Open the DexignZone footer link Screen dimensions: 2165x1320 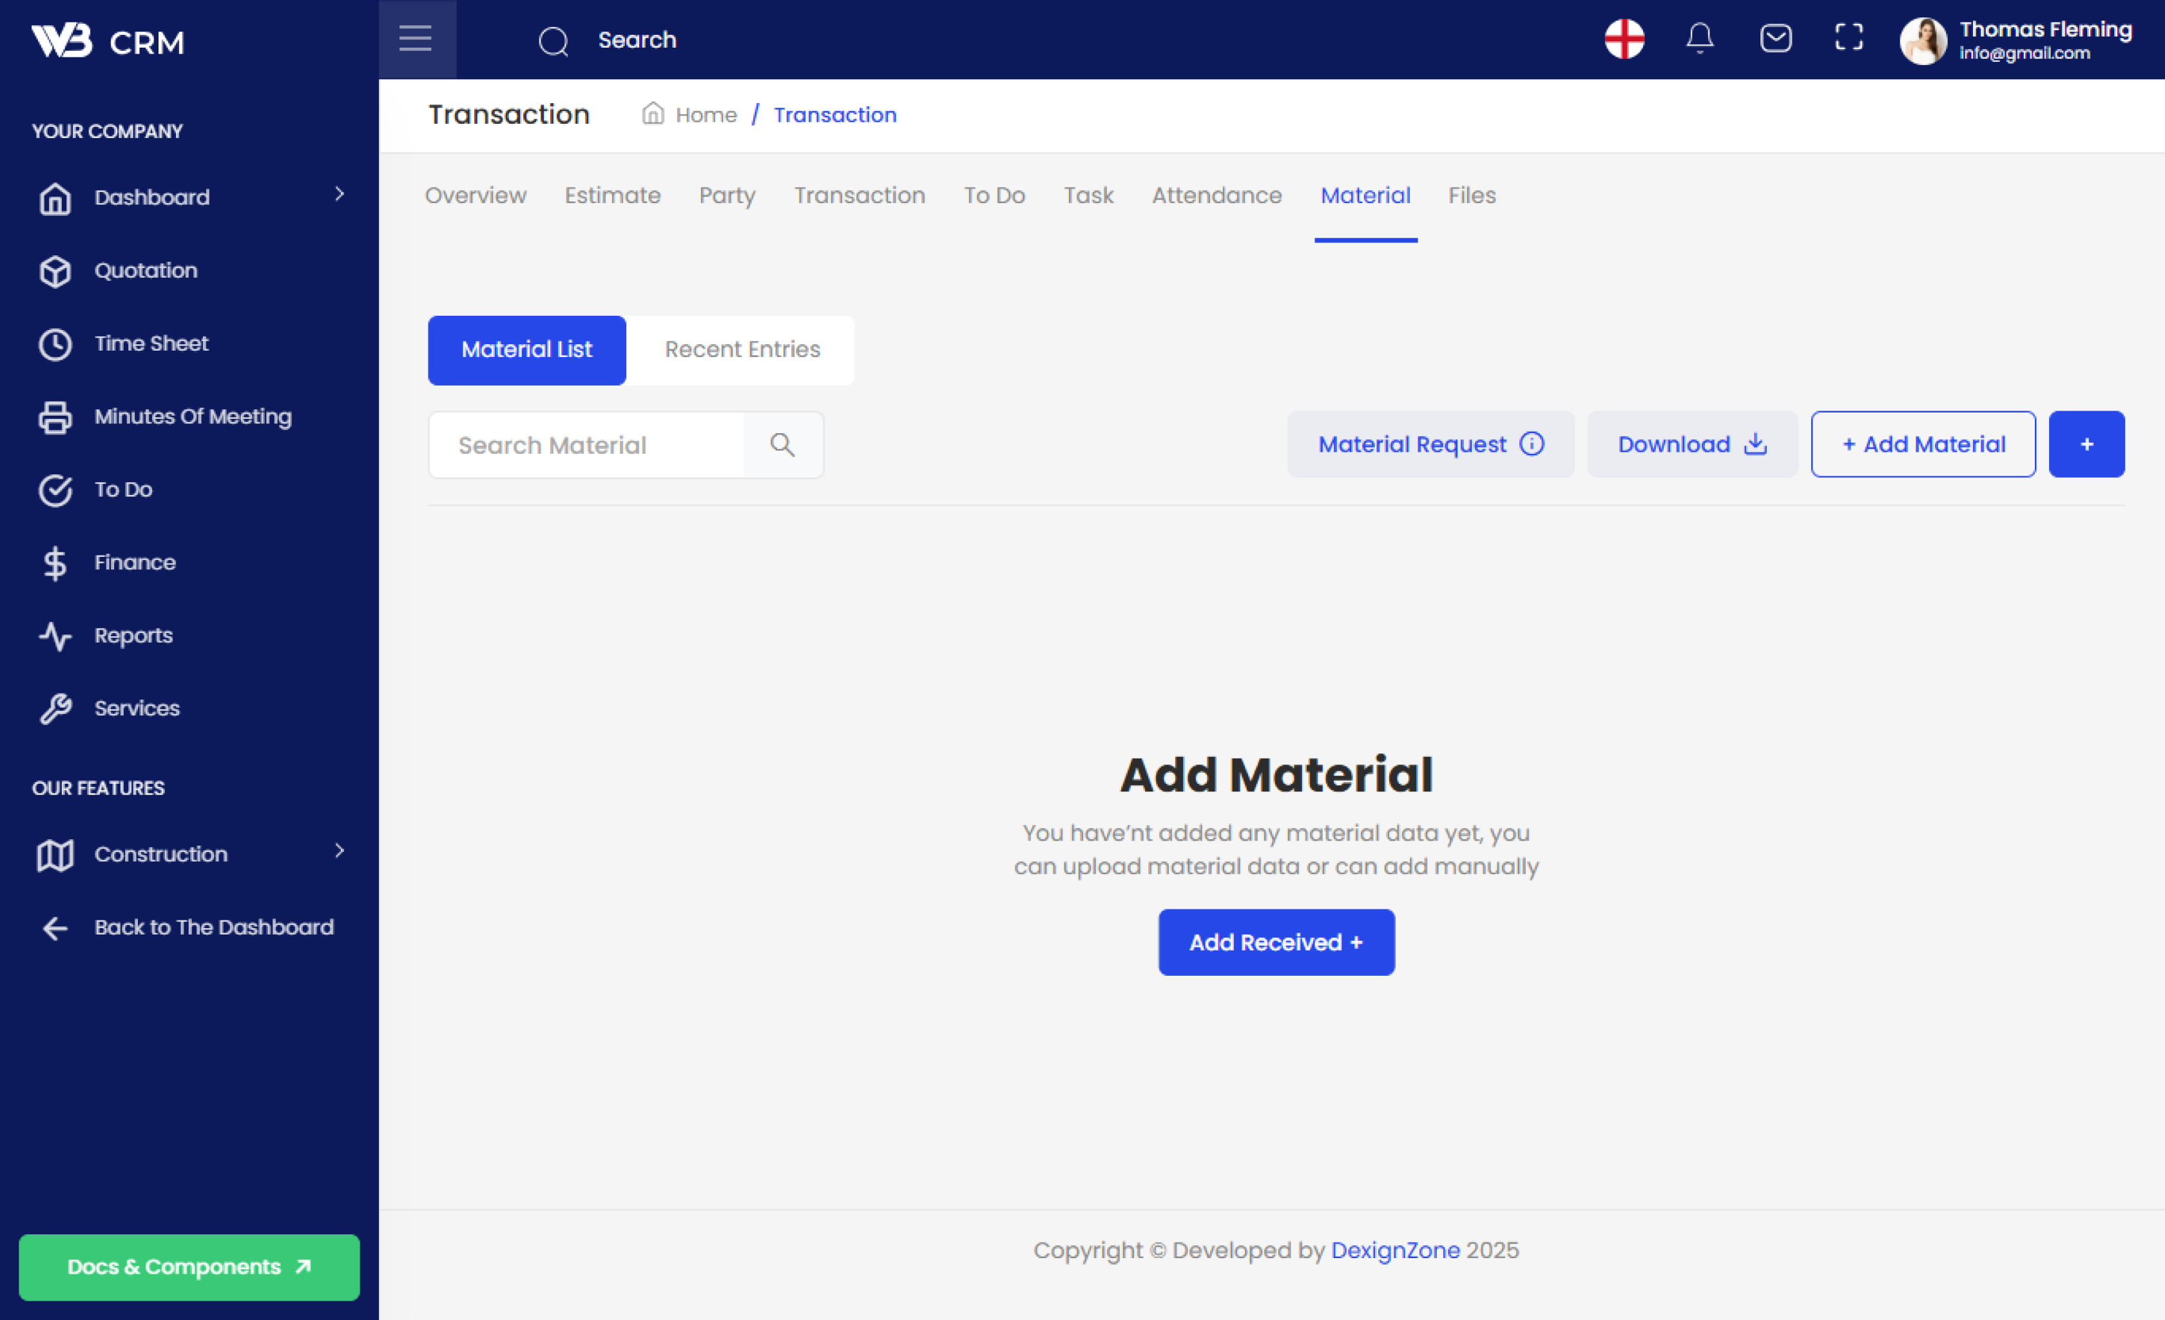1394,1250
